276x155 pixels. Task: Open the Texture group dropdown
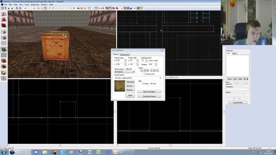[x=125, y=72]
